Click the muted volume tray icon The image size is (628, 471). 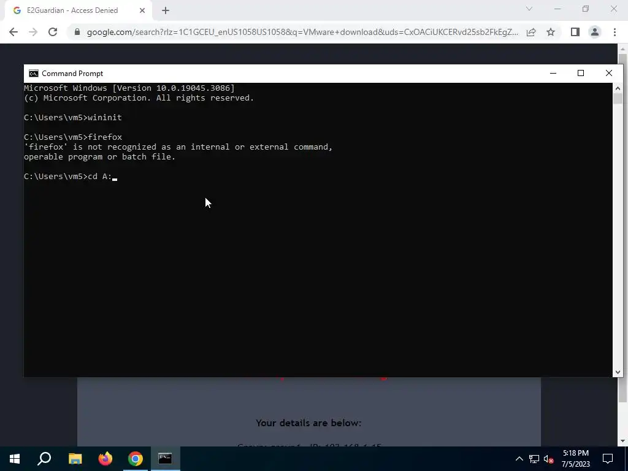click(548, 459)
